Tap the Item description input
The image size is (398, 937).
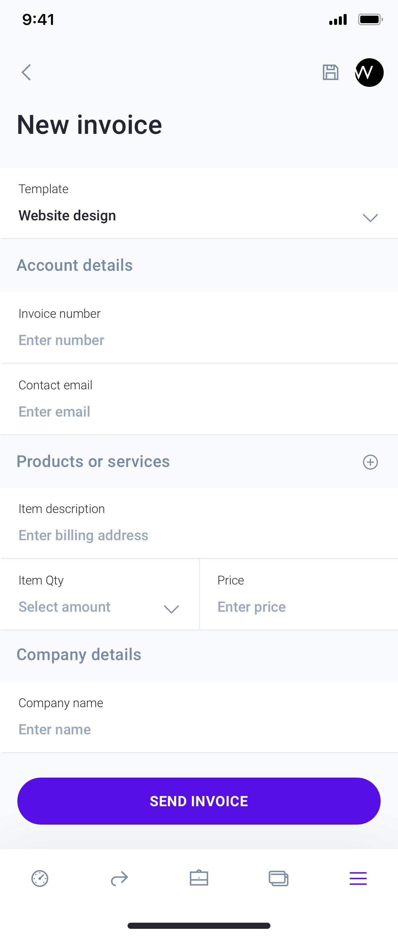(x=84, y=535)
